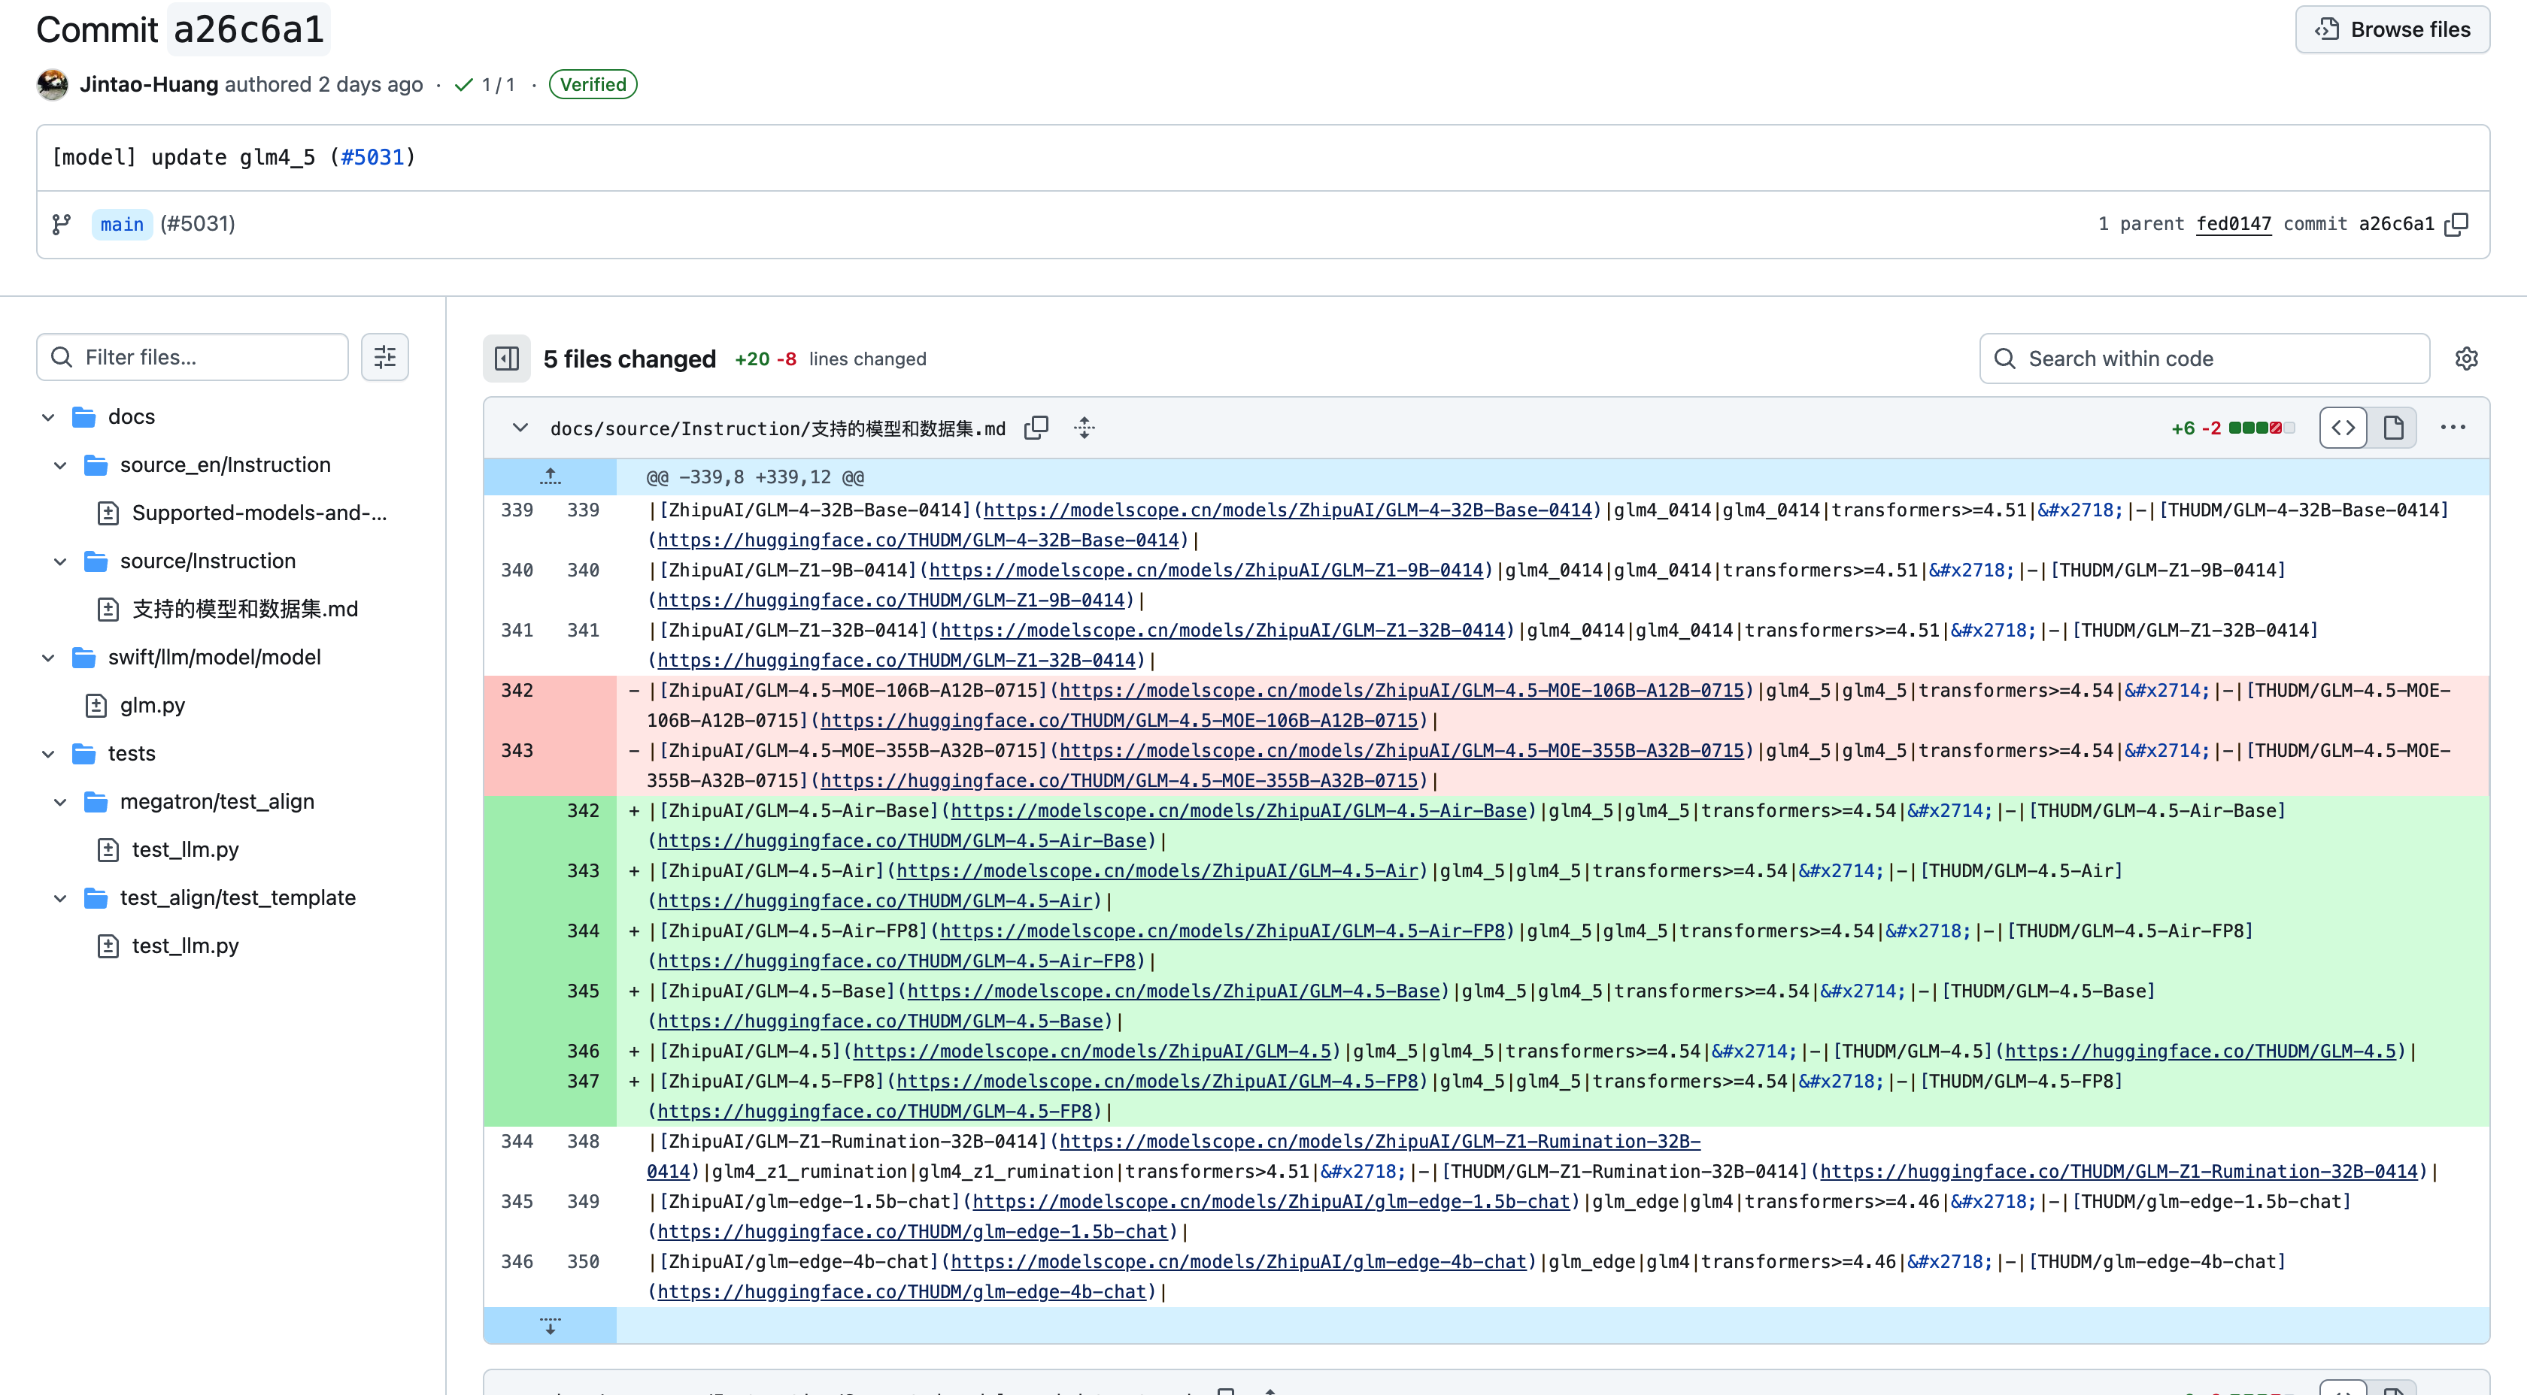Click the file filter options icon
The image size is (2527, 1395).
(x=384, y=357)
